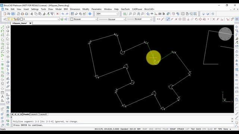Toggle POLAR in status bar

coord(165,129)
